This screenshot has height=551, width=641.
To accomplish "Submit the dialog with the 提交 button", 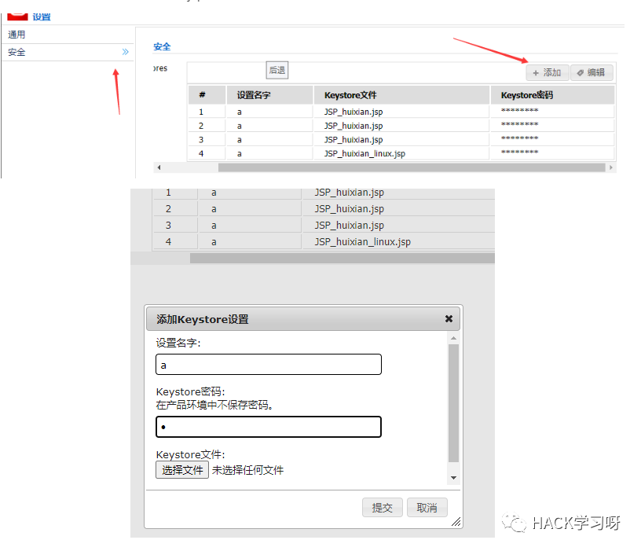I will click(x=383, y=507).
